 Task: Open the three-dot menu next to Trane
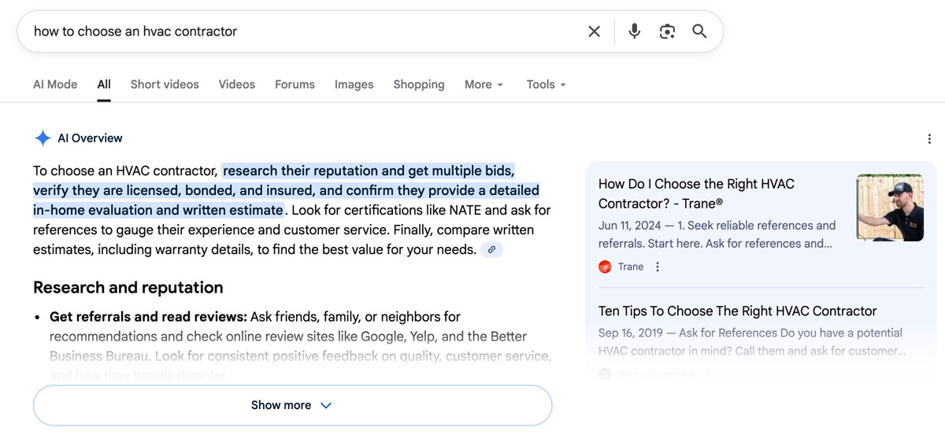coord(658,267)
